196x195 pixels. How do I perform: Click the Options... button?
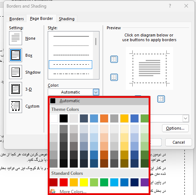175,128
